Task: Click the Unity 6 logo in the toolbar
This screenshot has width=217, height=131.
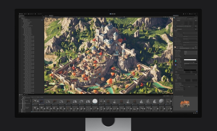Action: 21,14
